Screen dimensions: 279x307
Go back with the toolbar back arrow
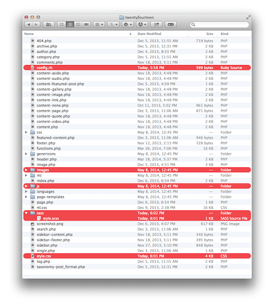tap(29, 25)
